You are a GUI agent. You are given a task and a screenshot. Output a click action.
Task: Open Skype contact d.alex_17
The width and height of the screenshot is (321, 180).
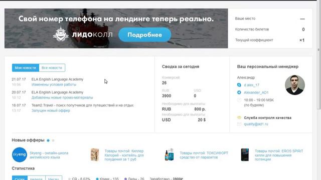(251, 85)
